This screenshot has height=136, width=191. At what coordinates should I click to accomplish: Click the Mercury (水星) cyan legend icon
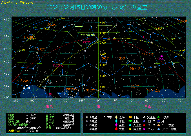point(116,121)
